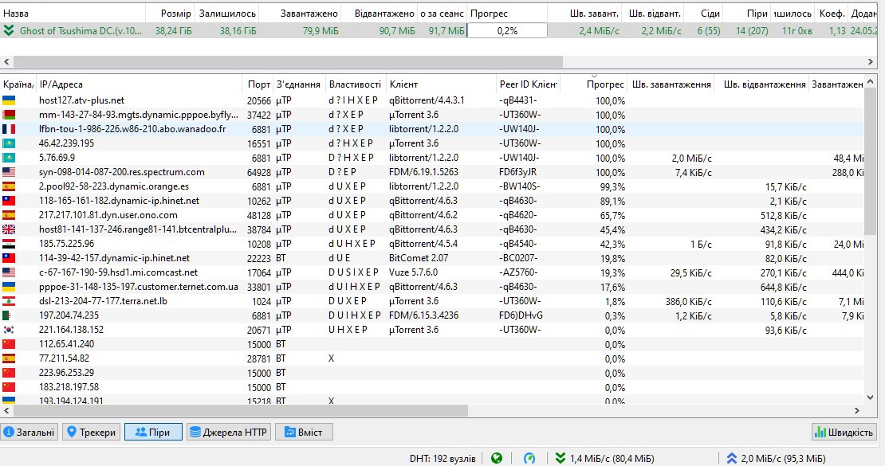Viewport: 885px width, 466px height.
Task: Open the Джерела HTTP tab
Action: 229,433
